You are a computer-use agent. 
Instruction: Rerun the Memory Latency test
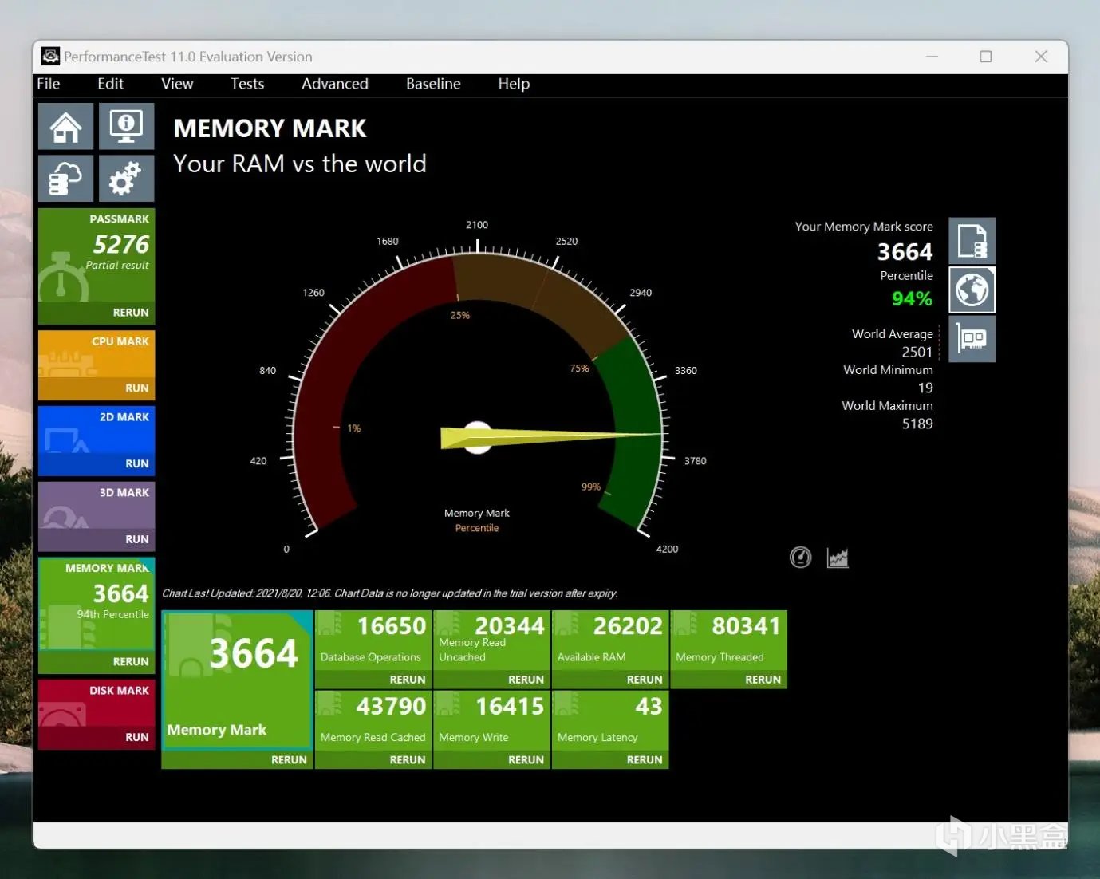645,760
